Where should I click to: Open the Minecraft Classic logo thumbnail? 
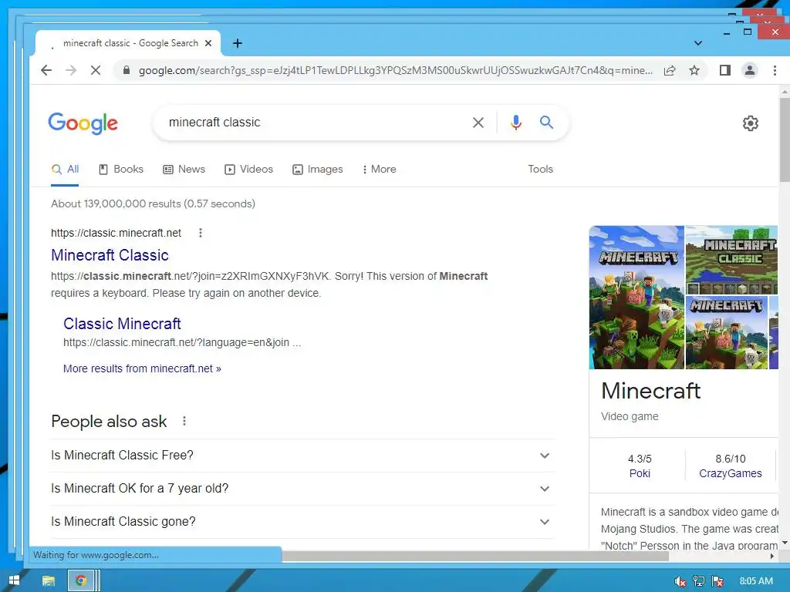coord(731,261)
